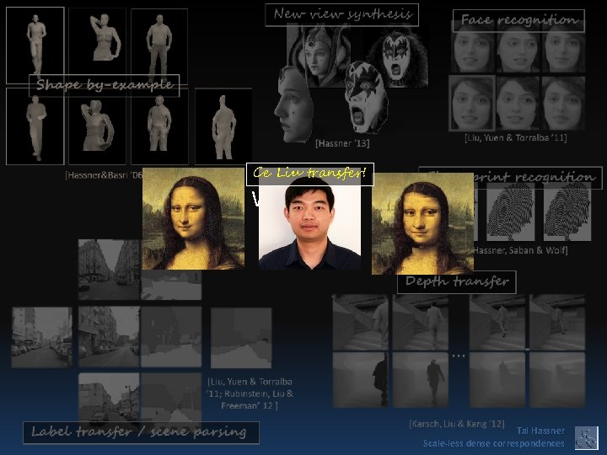Select the rotated painted-face mask rendering
Viewport: 607px width, 455px height.
click(x=366, y=98)
